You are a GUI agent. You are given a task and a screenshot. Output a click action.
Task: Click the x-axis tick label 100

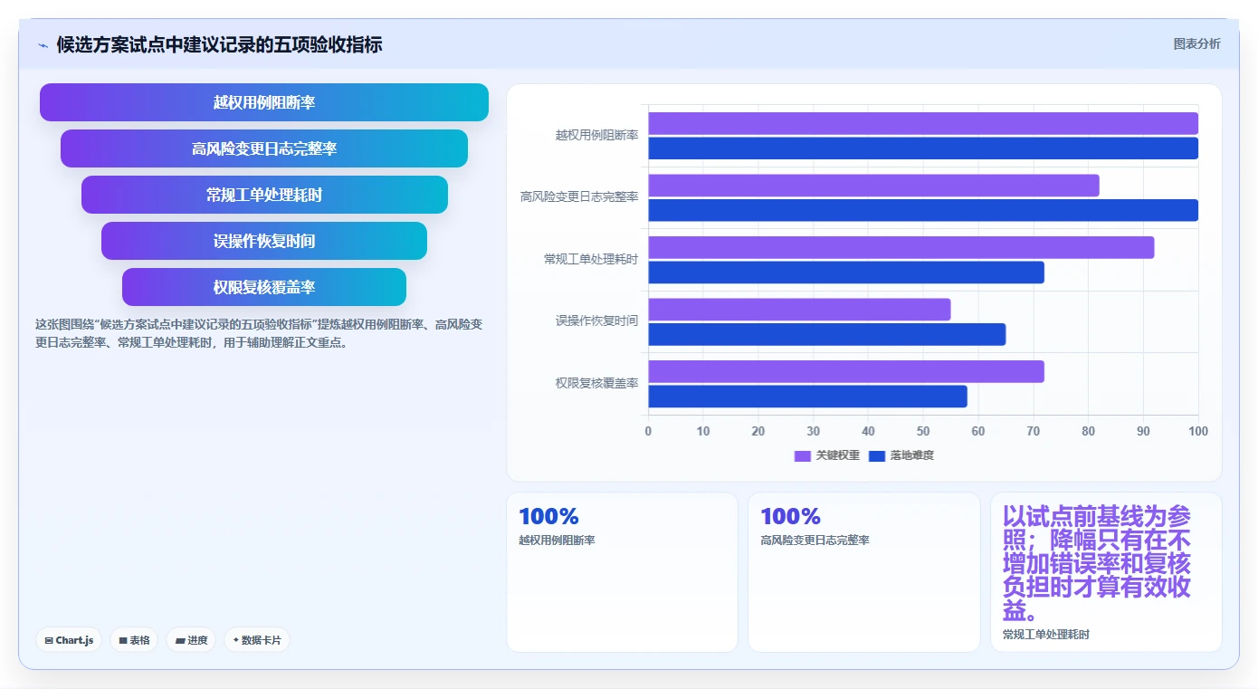click(x=1198, y=431)
